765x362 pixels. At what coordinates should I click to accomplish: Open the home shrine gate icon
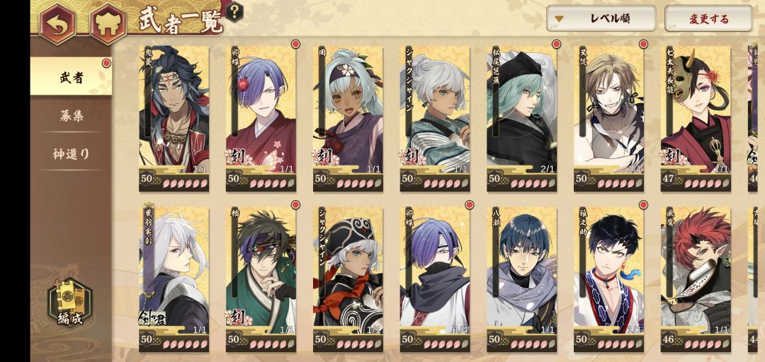[108, 23]
